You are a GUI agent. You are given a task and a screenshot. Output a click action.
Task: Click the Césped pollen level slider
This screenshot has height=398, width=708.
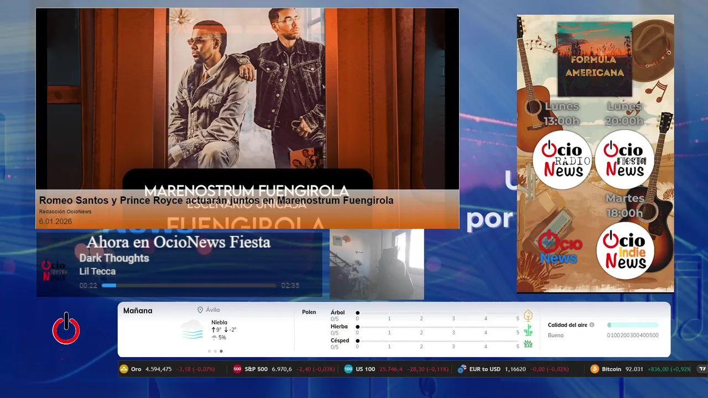coord(438,341)
